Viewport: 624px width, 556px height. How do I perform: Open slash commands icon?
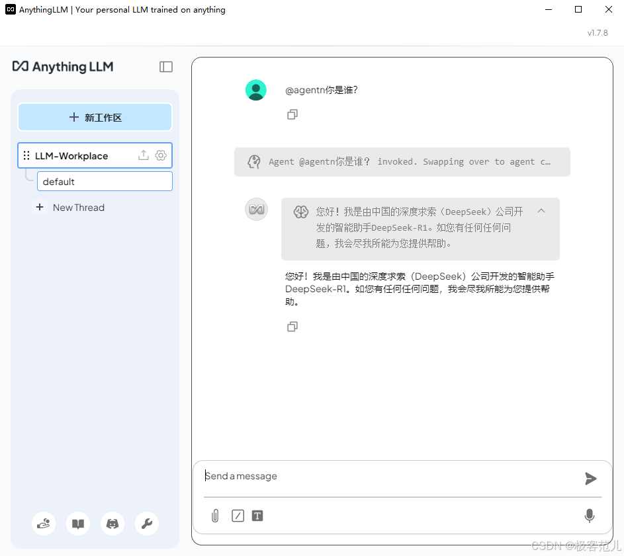tap(238, 516)
